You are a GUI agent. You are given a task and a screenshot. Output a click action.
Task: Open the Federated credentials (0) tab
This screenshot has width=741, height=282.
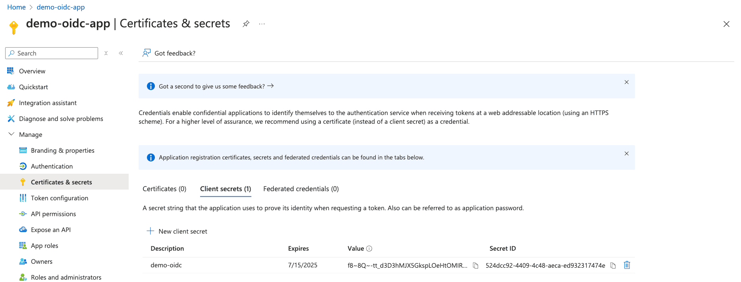point(301,189)
